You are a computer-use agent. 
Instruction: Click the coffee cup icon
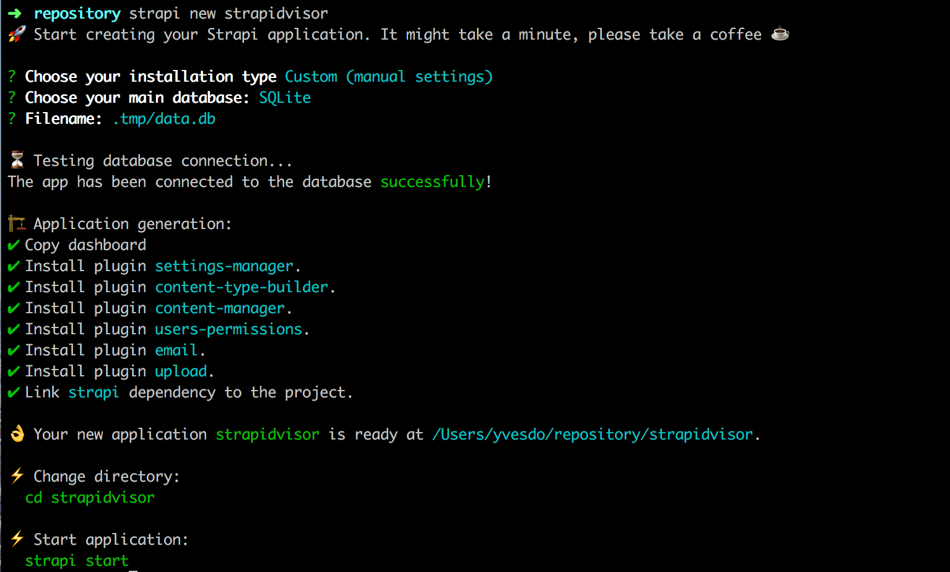[x=780, y=34]
